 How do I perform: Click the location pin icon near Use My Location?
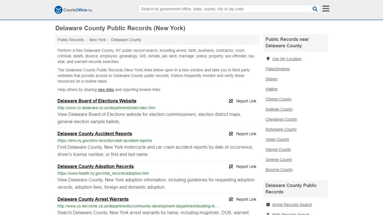click(268, 59)
